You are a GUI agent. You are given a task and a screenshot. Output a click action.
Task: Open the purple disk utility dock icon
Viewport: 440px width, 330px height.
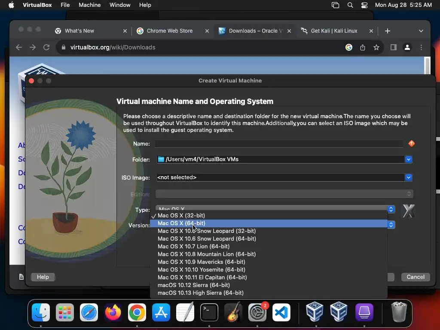point(364,312)
